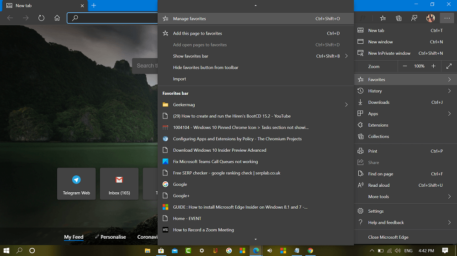Click the address bar field

tap(112, 18)
